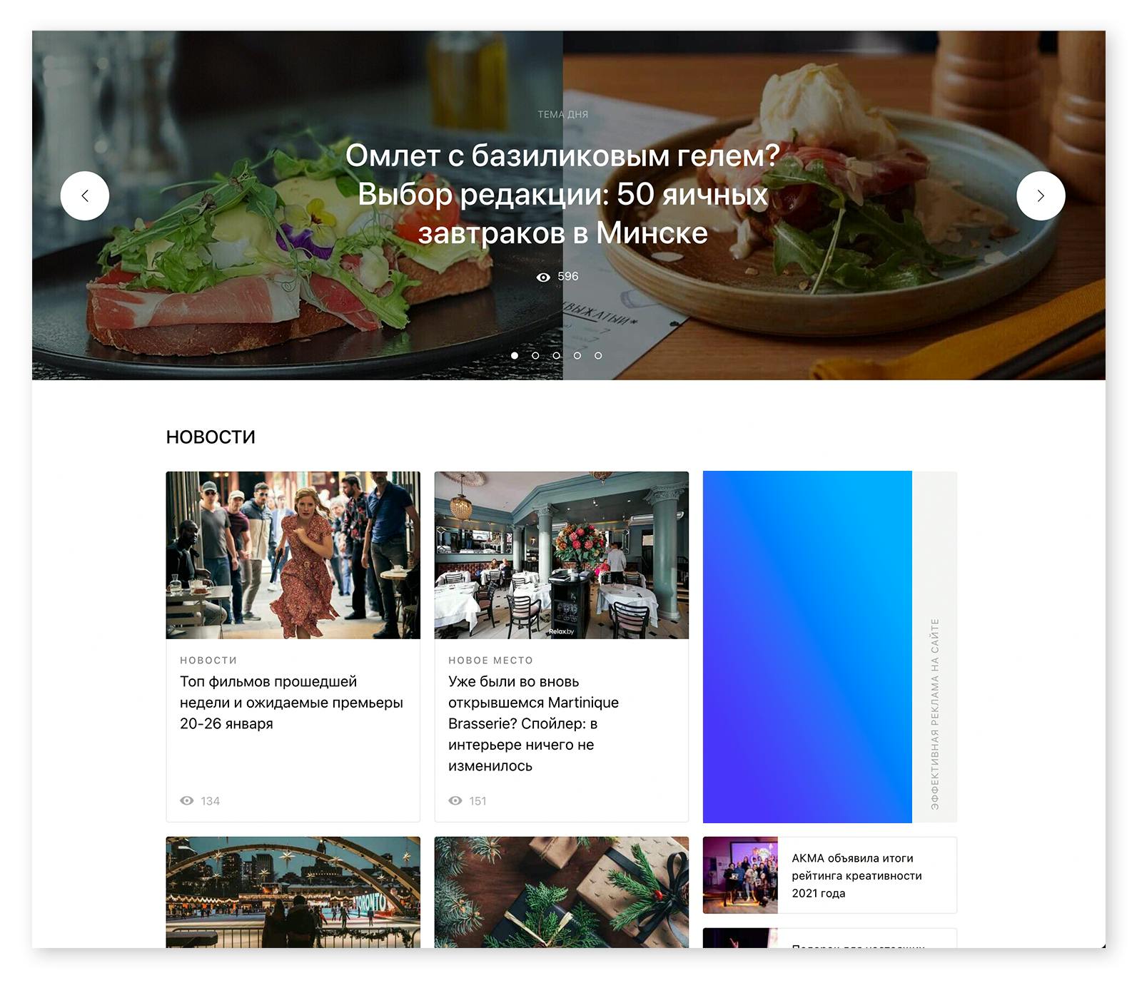Viewport: 1137px width, 983px height.
Task: Open the wrapped gifts article thumbnail
Action: click(562, 892)
